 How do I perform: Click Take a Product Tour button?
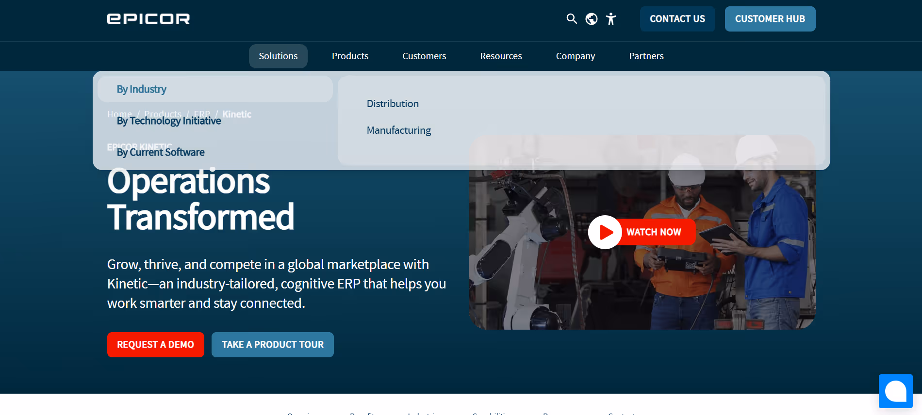coord(273,345)
